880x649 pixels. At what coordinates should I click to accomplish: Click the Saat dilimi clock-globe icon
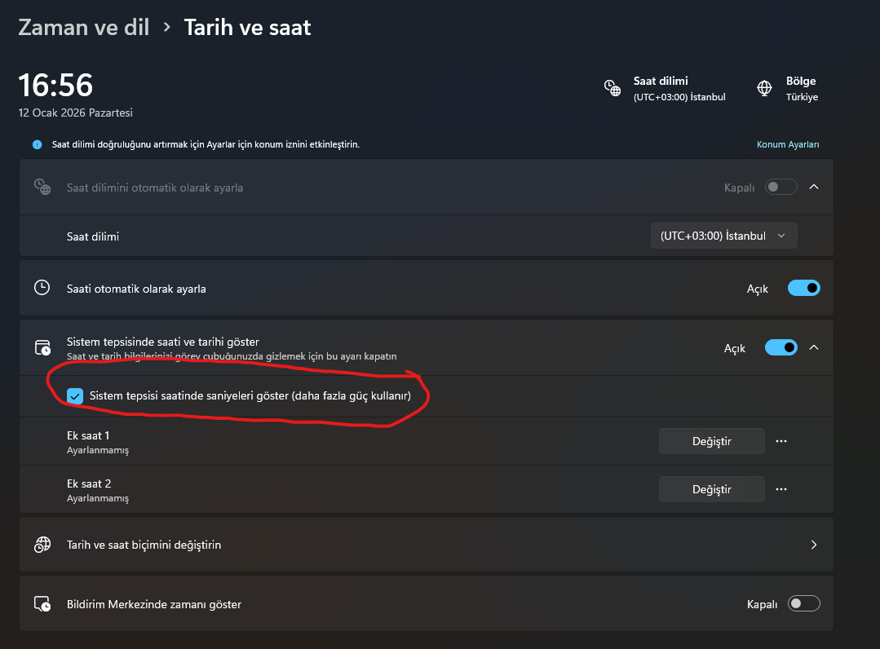point(612,88)
